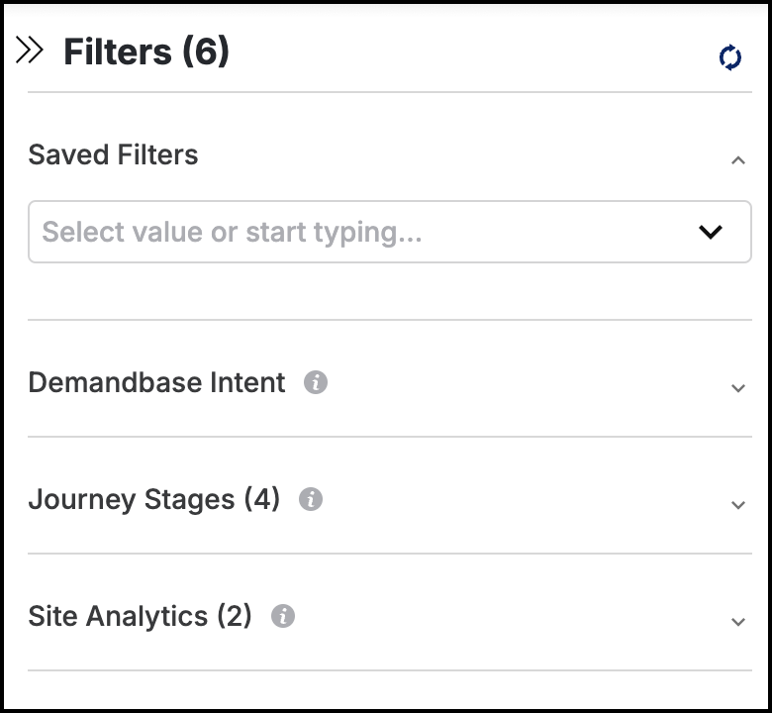This screenshot has height=713, width=772.
Task: Open the Demandbase Intent info icon
Action: click(x=316, y=382)
